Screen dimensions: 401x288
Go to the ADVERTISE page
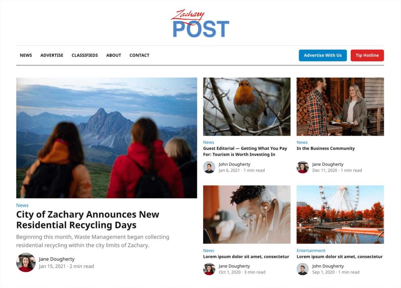pyautogui.click(x=52, y=55)
